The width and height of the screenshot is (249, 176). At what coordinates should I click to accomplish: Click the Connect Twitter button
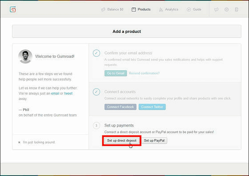pyautogui.click(x=152, y=107)
